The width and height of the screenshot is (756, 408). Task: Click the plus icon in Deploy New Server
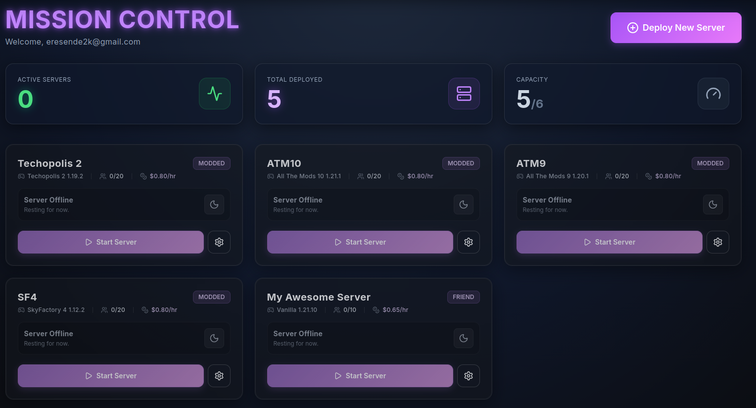[633, 28]
